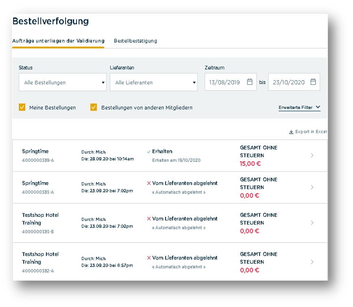Viewport: 353px width, 307px height.
Task: Expand Erweiterte Filter options
Action: pos(299,108)
